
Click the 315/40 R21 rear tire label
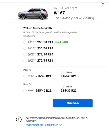tap(69, 76)
